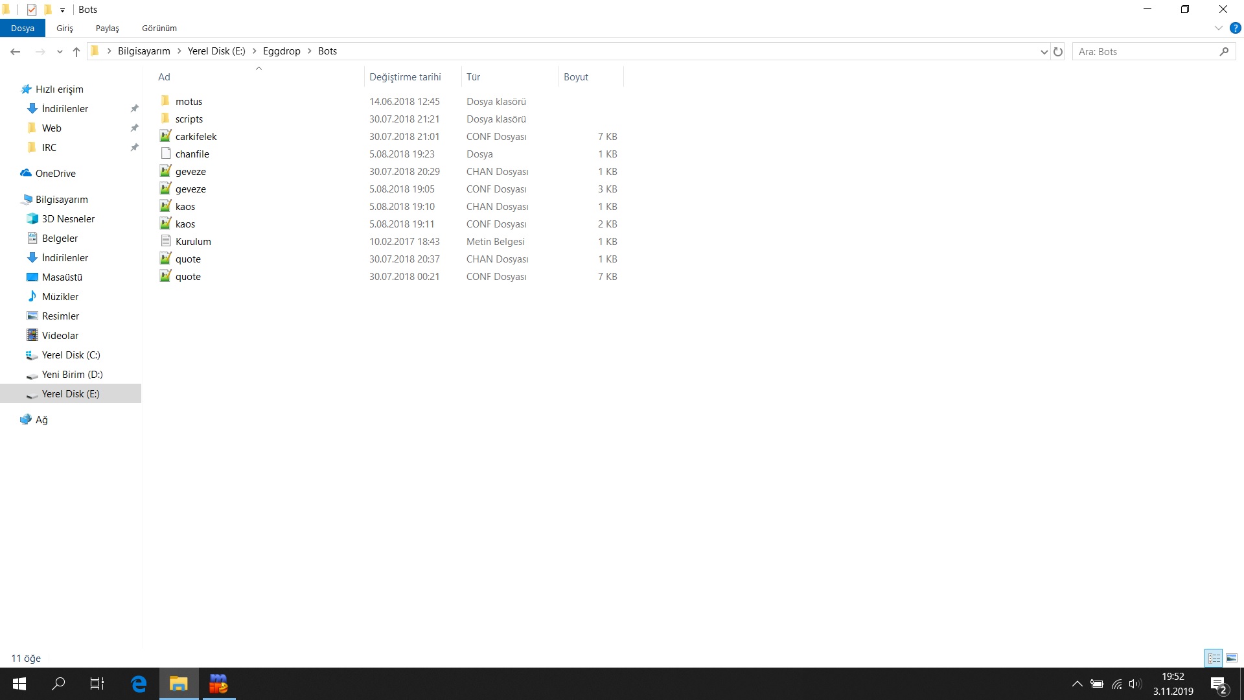The image size is (1244, 700).
Task: Open Explorer help question mark
Action: pos(1235,28)
